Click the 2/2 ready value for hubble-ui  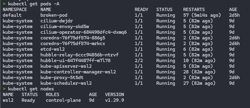139,61
